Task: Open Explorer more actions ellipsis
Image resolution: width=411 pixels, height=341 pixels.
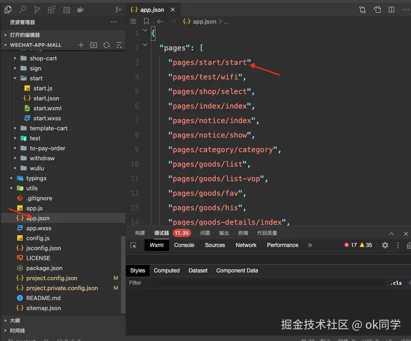Action: point(114,22)
